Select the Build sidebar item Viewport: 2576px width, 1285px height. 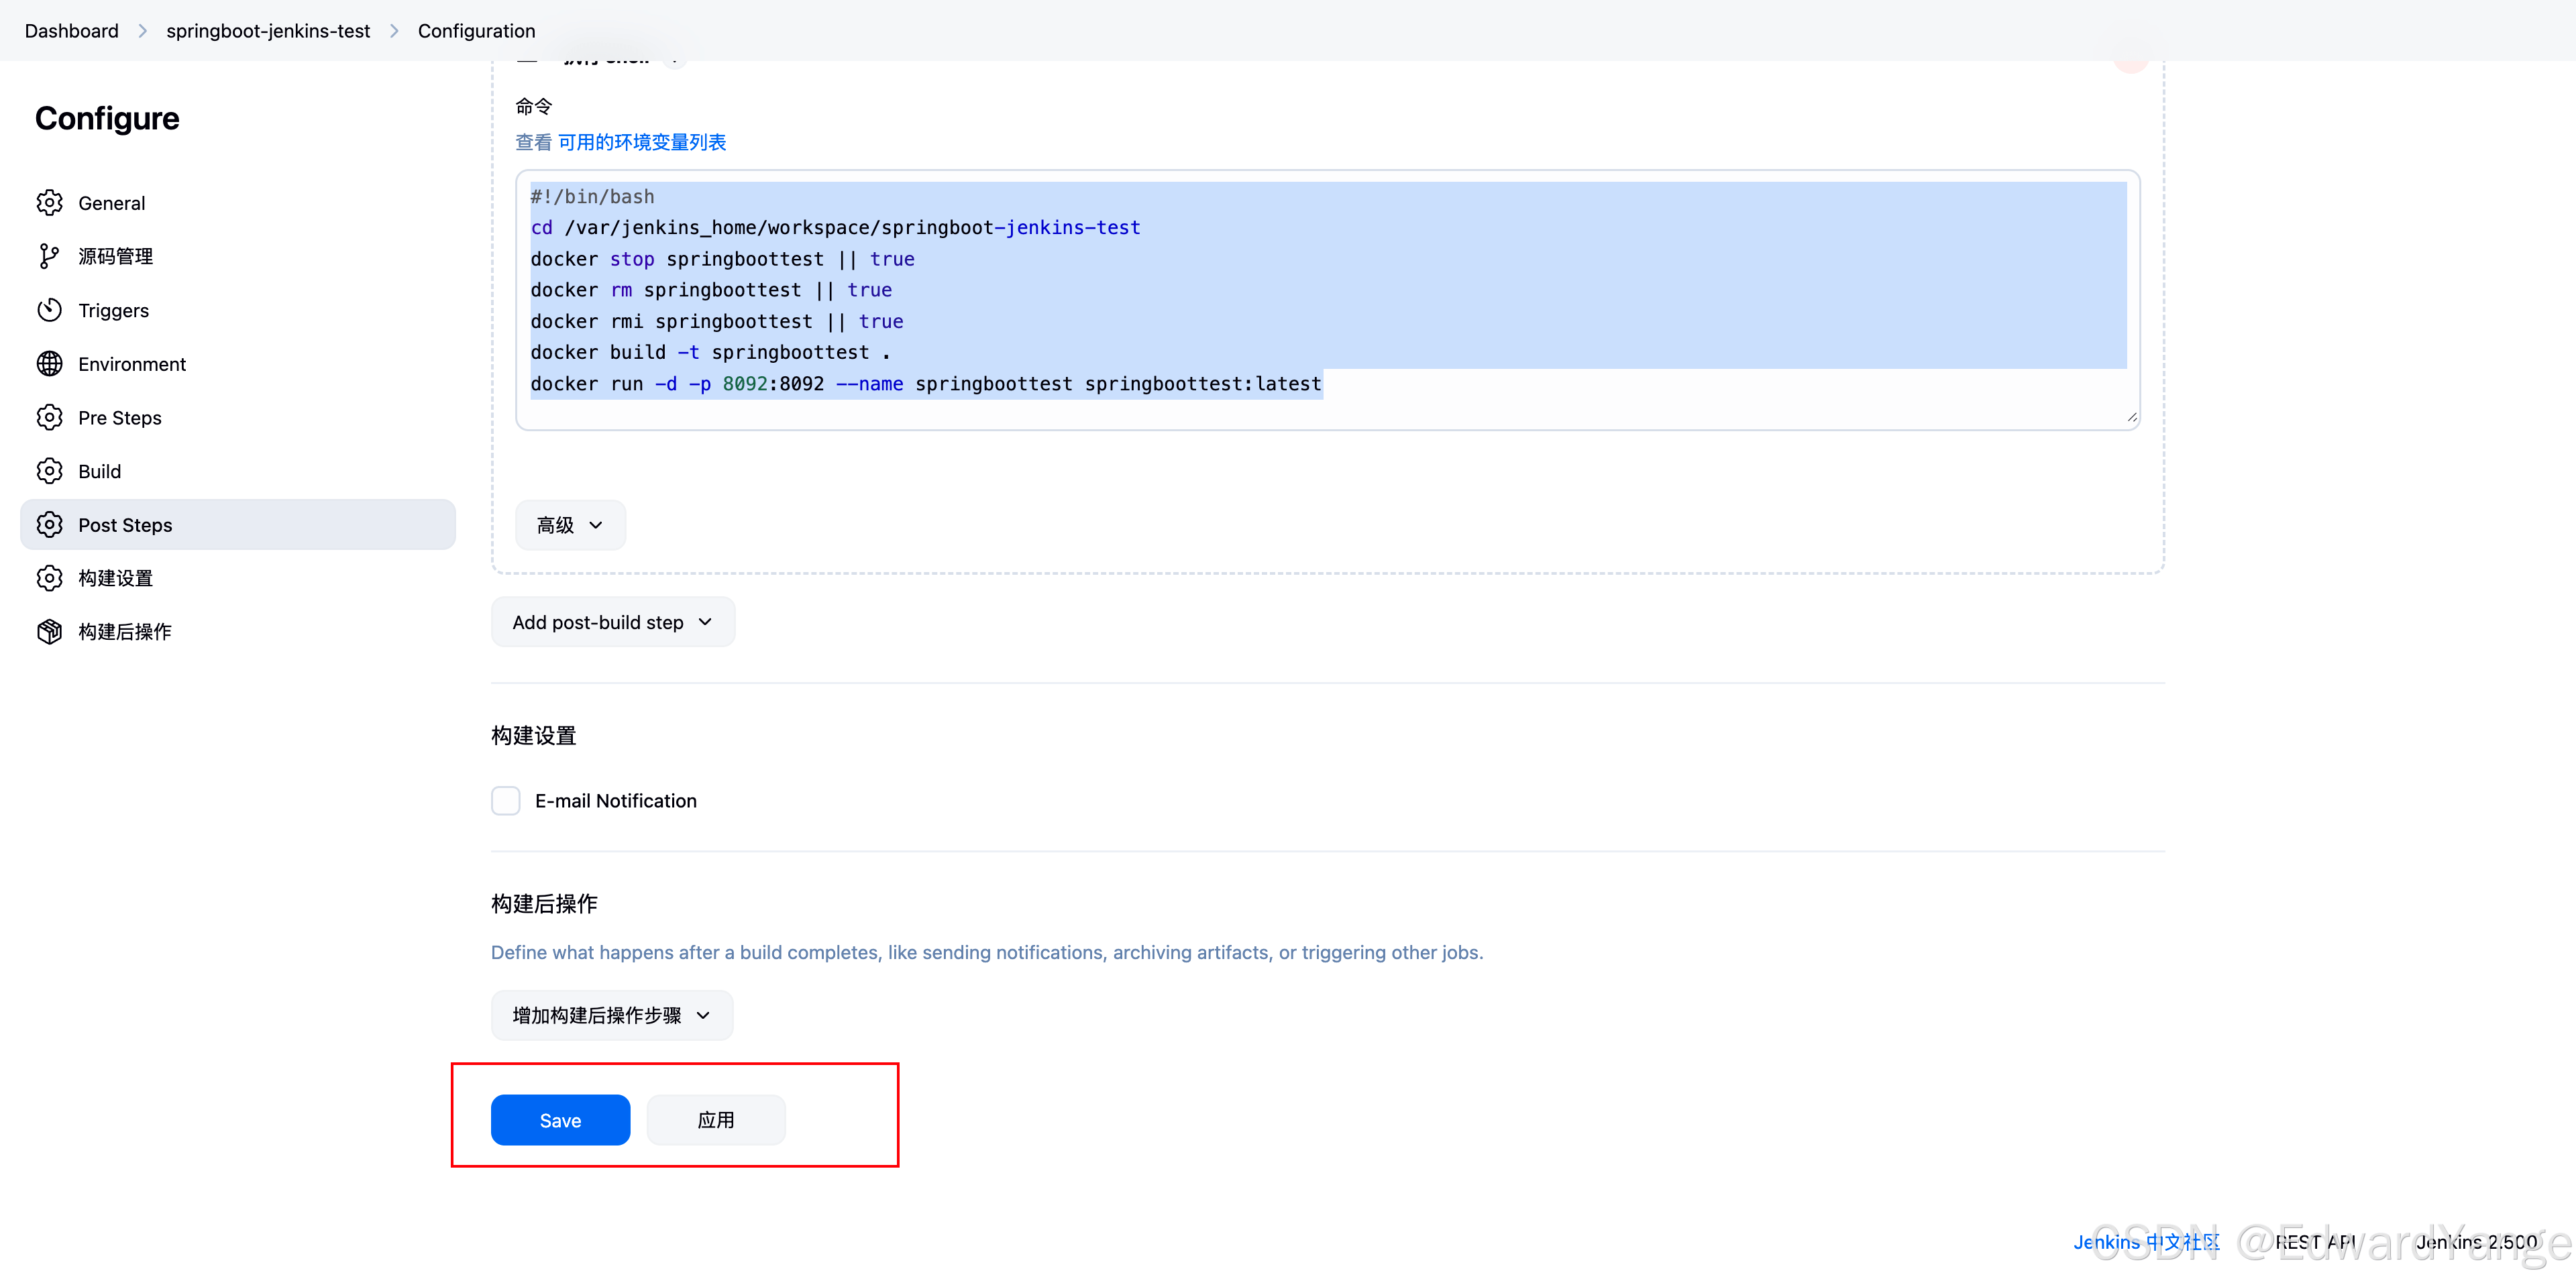click(x=238, y=471)
